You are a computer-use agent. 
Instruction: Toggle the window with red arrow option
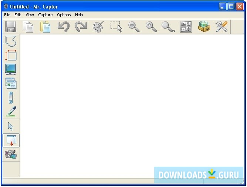coord(11,140)
